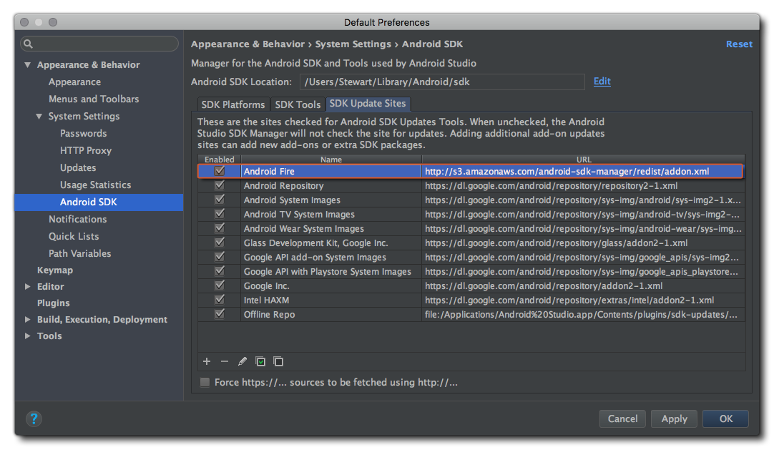Enable Force https sources fetched using http
Image resolution: width=774 pixels, height=450 pixels.
pyautogui.click(x=205, y=383)
